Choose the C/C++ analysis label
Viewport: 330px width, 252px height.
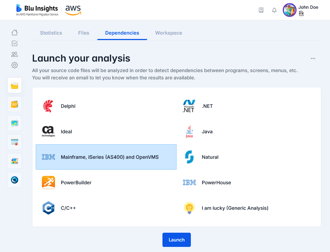(x=68, y=208)
